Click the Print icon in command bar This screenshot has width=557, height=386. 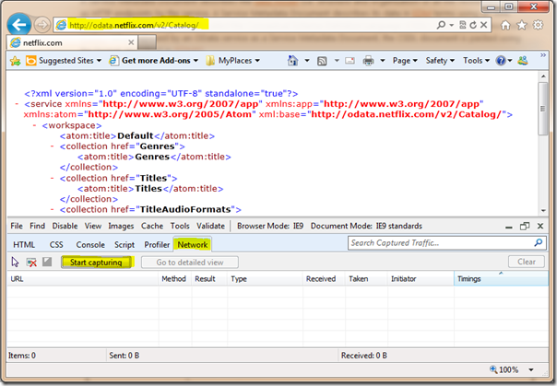click(x=368, y=61)
